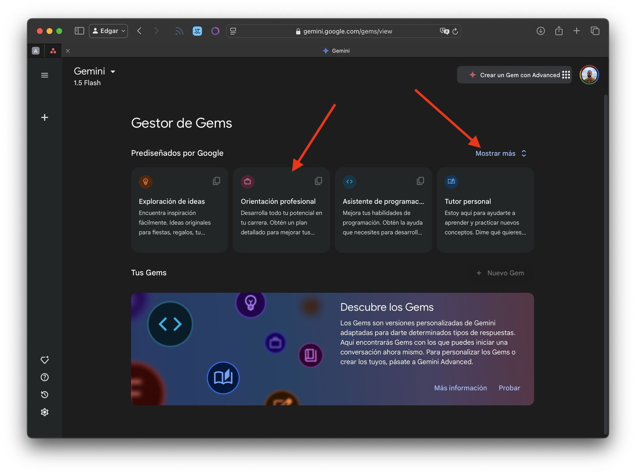
Task: Click the Probar link
Action: (x=509, y=388)
